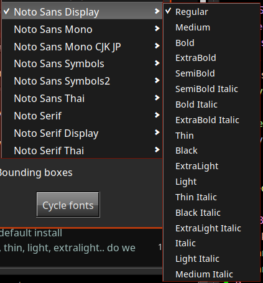Pick the Regular font style

tap(211, 12)
